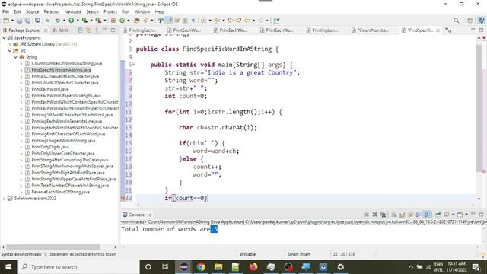Close the FindSpecifi... editor tab

coord(438,30)
